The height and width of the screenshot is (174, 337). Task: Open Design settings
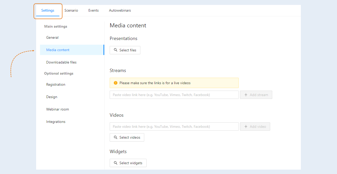click(72, 97)
